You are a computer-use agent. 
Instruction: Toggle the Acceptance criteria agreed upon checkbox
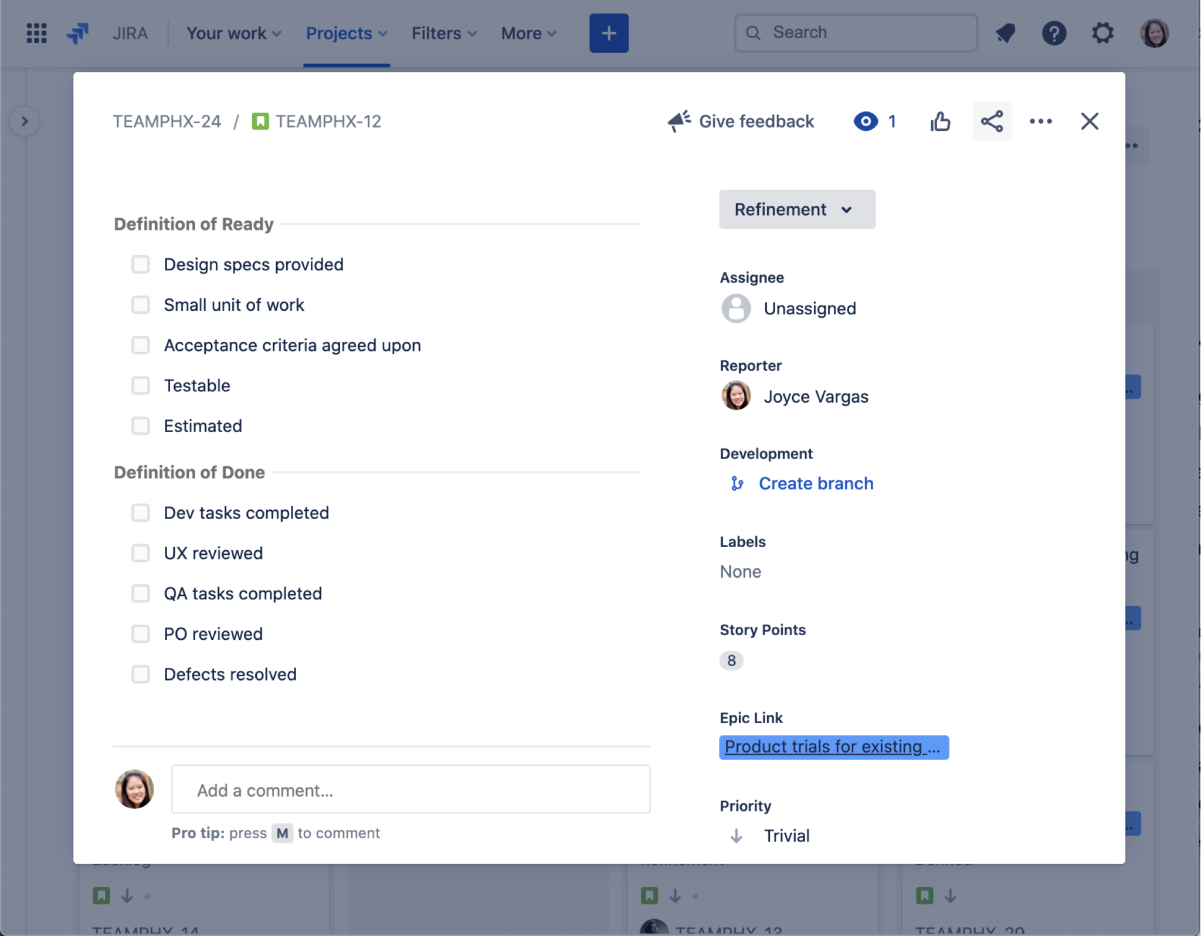click(x=140, y=345)
